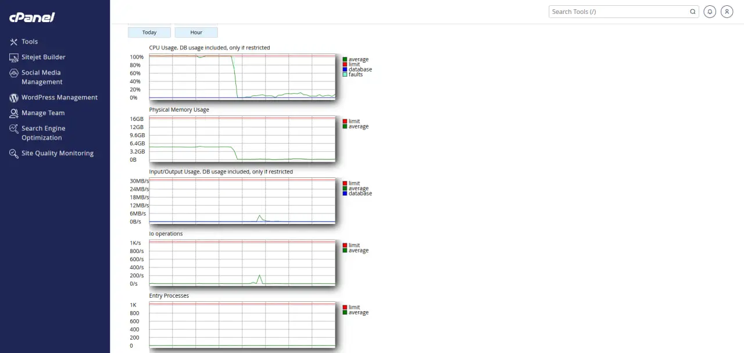Open Tools via its wrench icon

(x=14, y=42)
